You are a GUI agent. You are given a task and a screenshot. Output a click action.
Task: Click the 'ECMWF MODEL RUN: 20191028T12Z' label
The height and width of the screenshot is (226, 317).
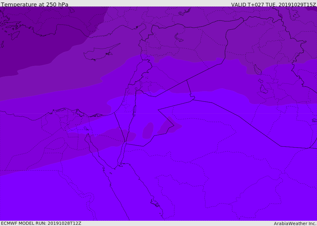tap(41, 223)
